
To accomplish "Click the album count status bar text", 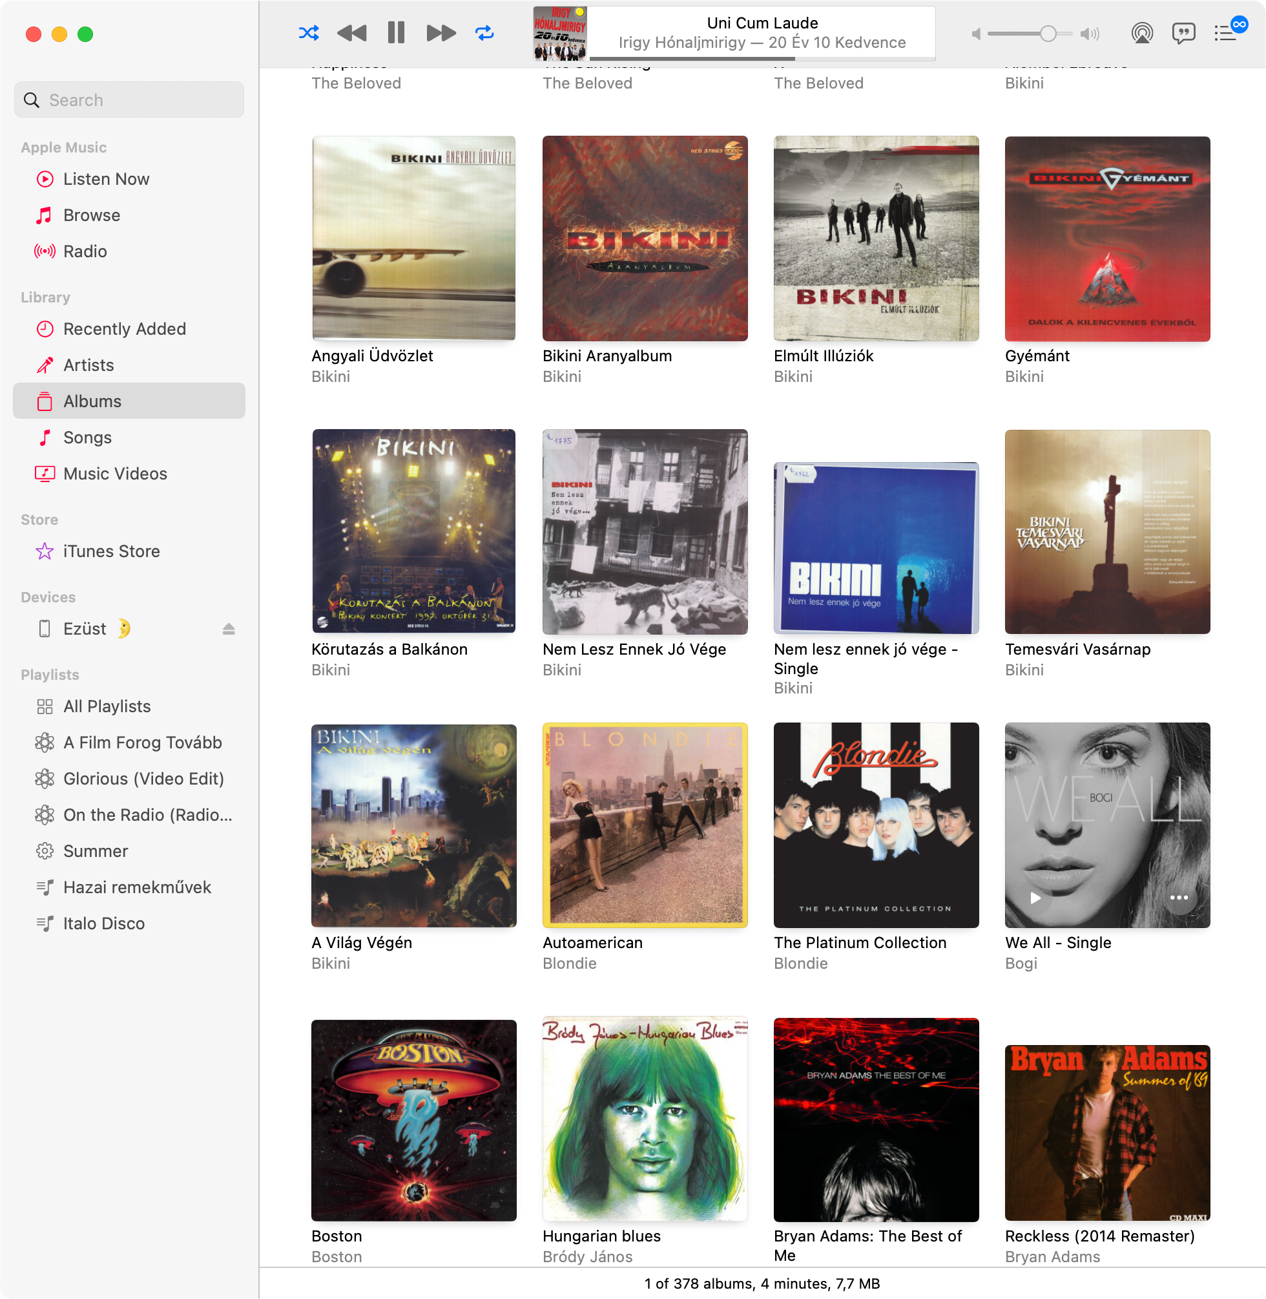I will tap(762, 1283).
